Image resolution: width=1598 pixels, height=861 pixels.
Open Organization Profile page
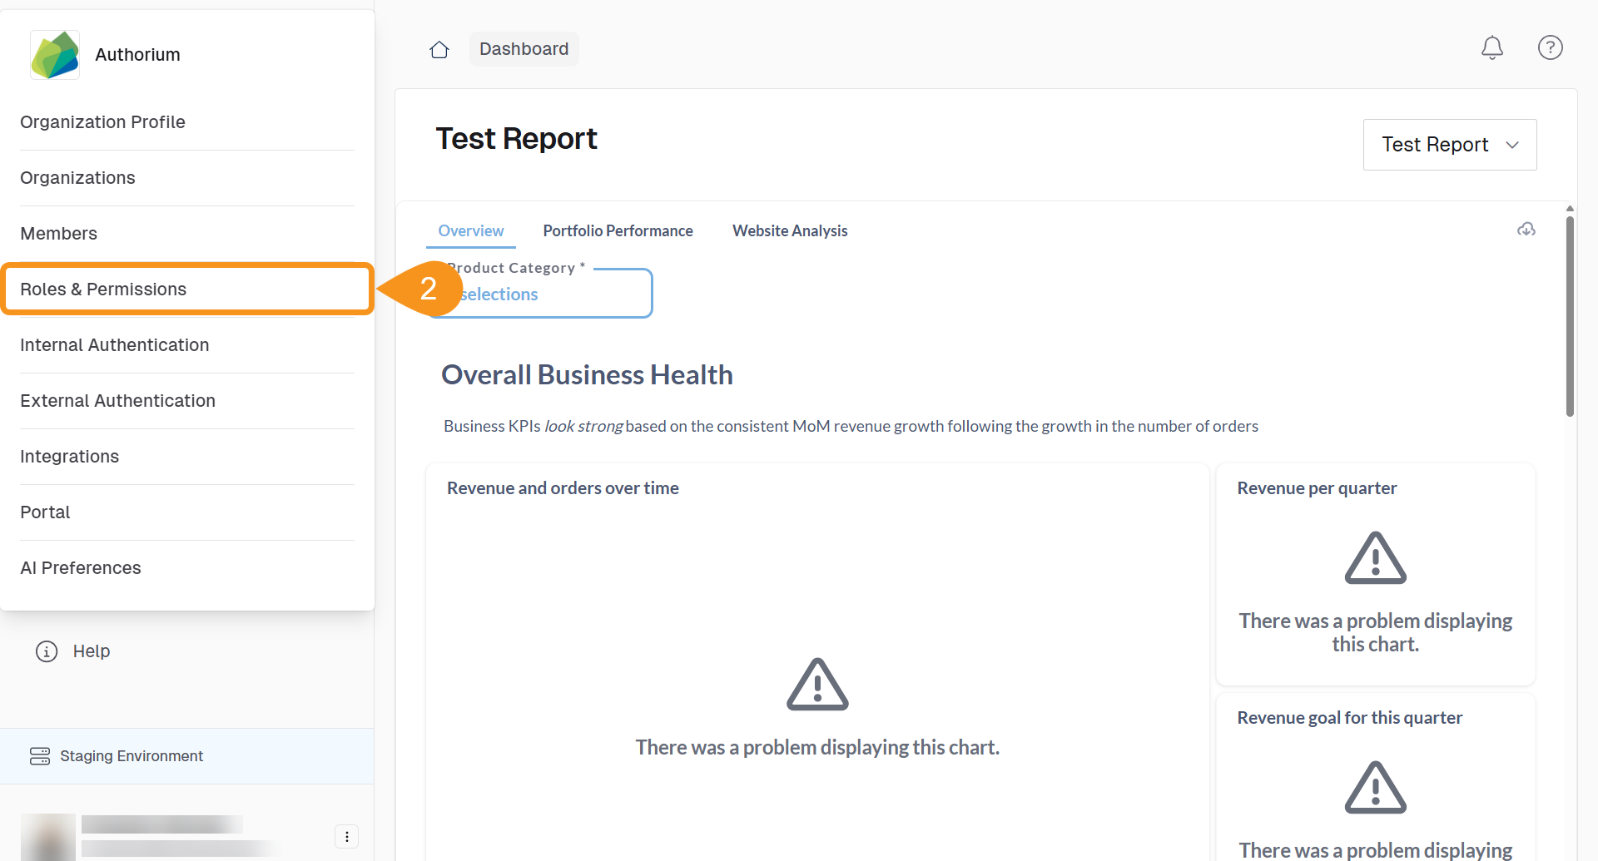tap(102, 122)
